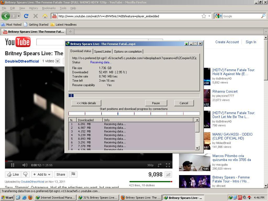Open the navigation history dropdown arrow

tap(19, 16)
